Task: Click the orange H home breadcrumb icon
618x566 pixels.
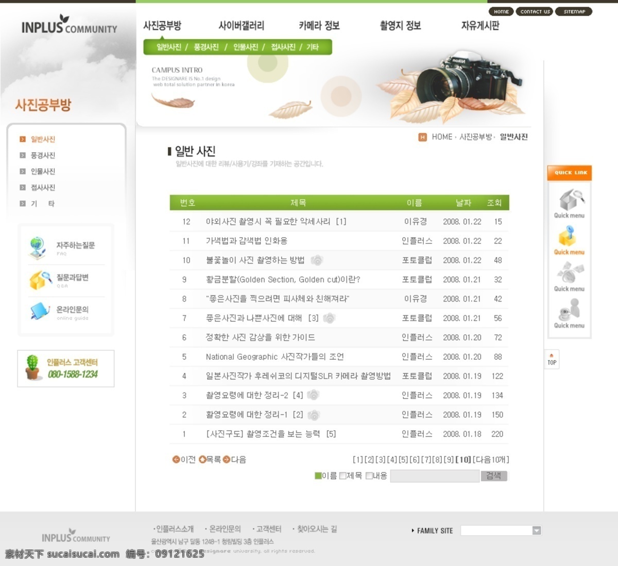Action: pyautogui.click(x=422, y=137)
